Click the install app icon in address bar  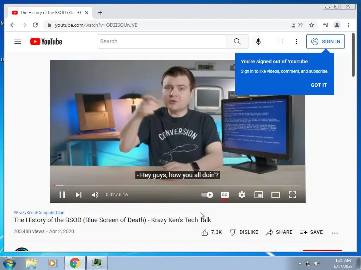(x=293, y=25)
